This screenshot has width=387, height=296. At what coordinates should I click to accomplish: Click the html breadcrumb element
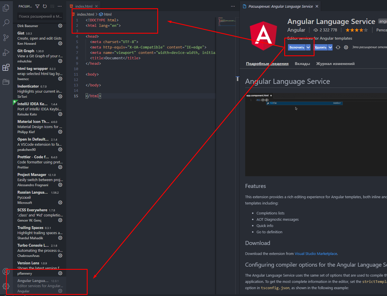105,14
